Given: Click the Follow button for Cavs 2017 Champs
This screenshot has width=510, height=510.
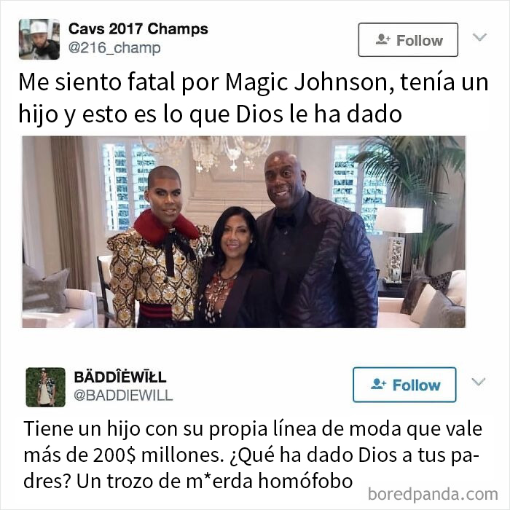Looking at the screenshot, I should coord(408,39).
